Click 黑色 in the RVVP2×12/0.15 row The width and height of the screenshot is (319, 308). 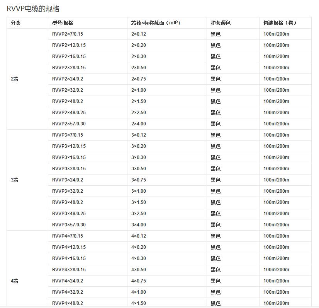click(x=215, y=45)
